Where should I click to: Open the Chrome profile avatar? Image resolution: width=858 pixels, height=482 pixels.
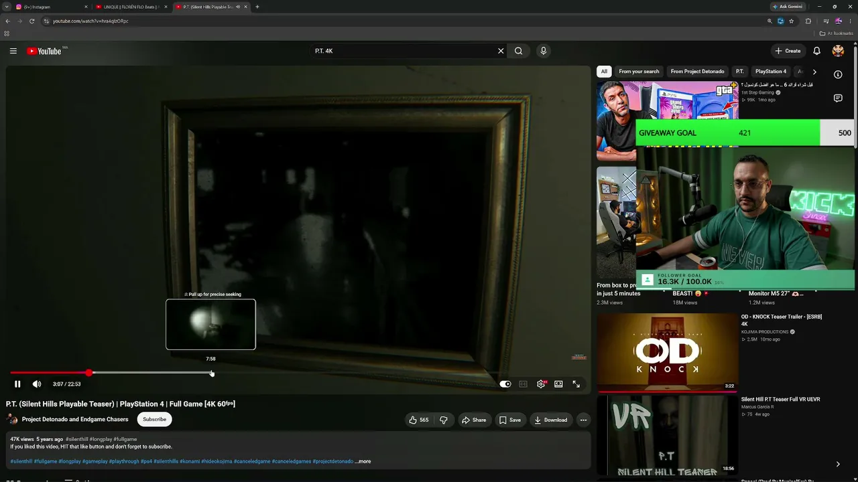click(839, 21)
